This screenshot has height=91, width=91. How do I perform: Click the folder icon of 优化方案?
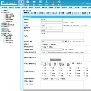[3, 30]
